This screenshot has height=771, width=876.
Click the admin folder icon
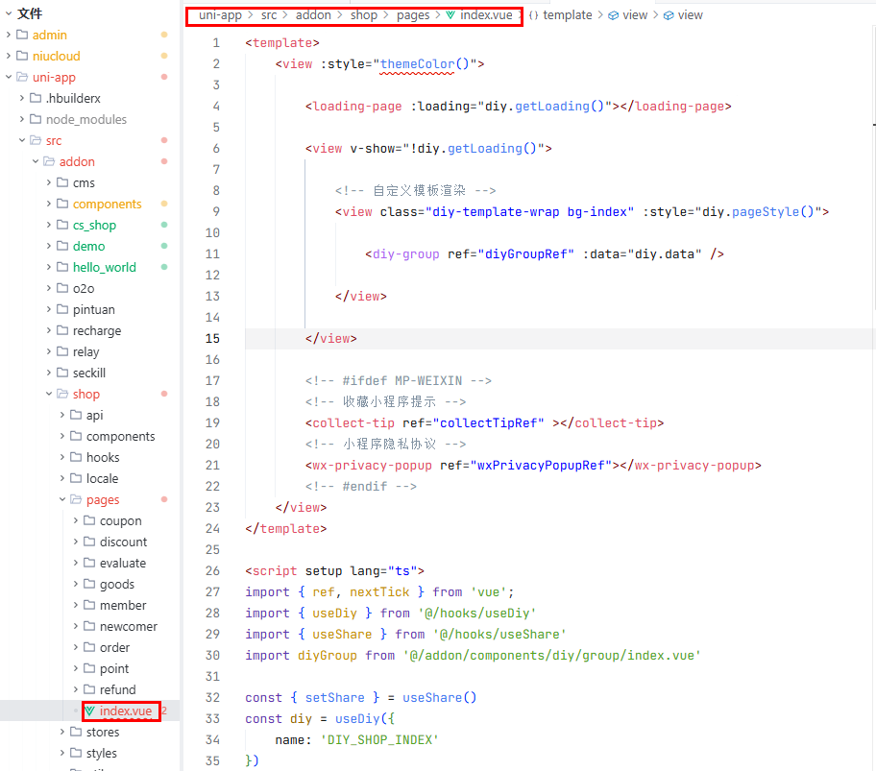coord(22,36)
